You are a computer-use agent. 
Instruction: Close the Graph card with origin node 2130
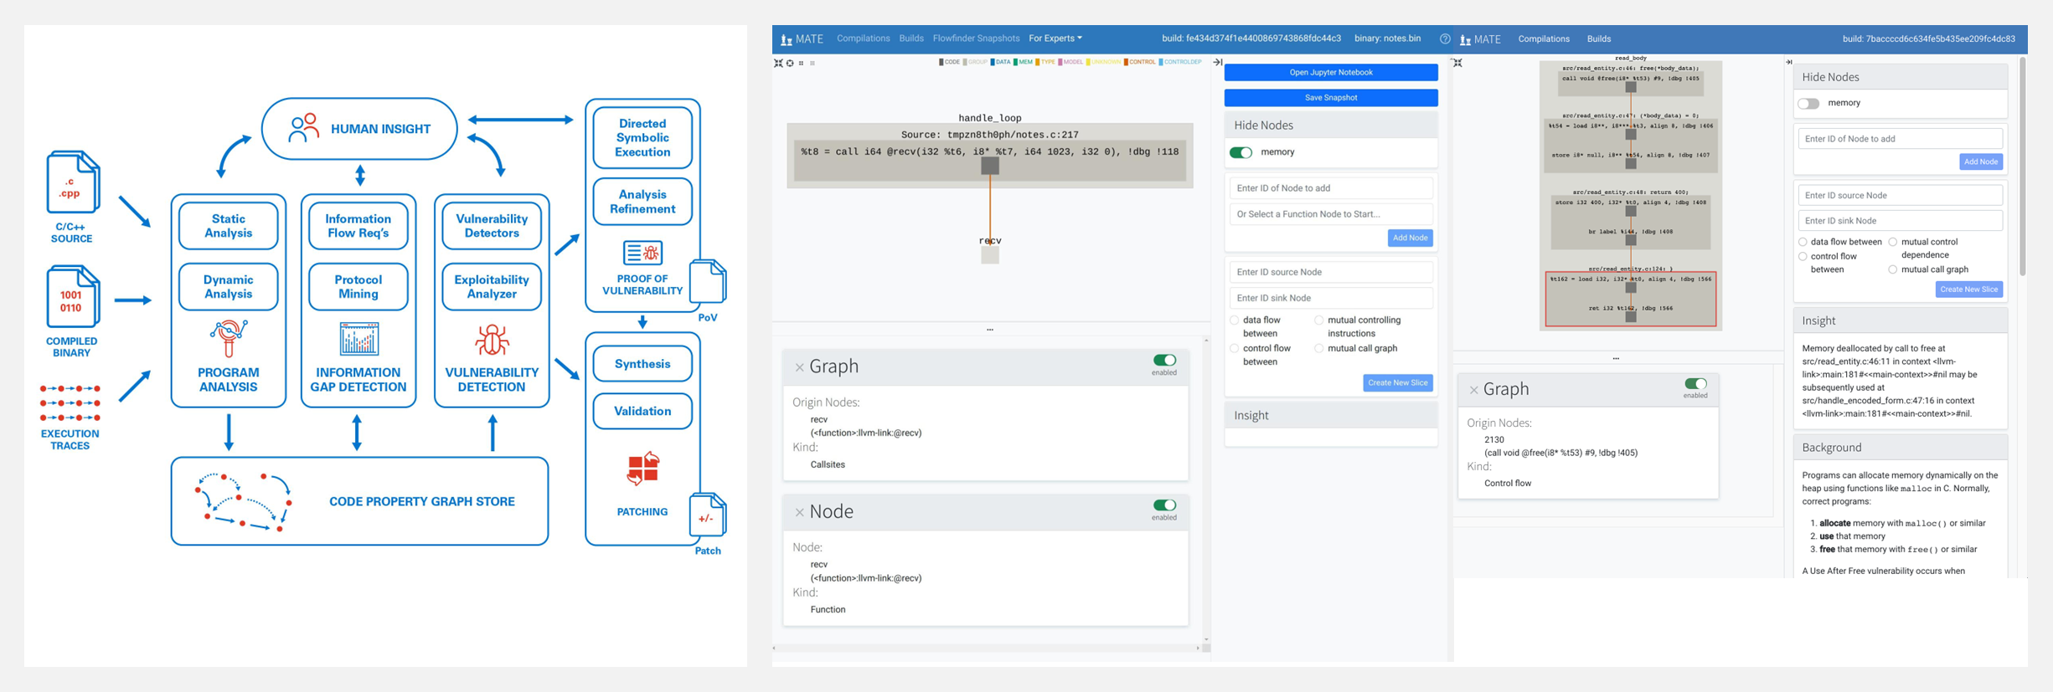pos(1473,390)
